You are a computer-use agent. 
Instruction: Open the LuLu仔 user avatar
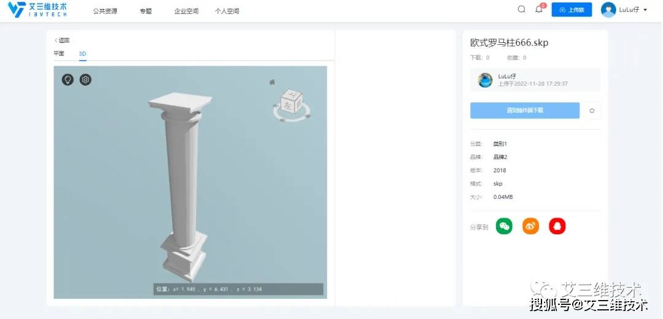pyautogui.click(x=608, y=10)
